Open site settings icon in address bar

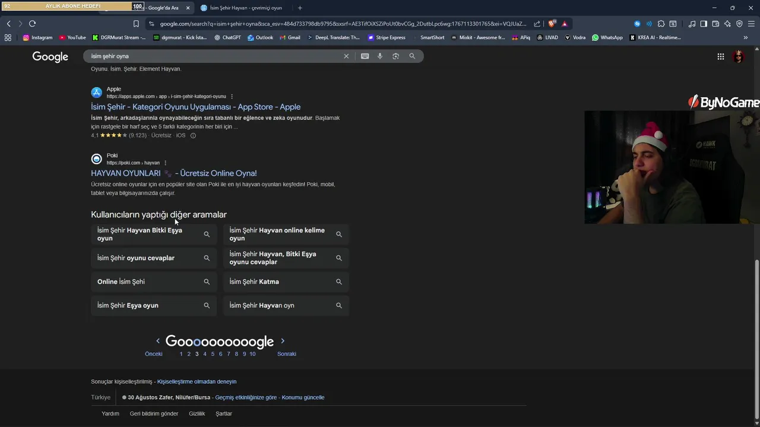point(151,24)
